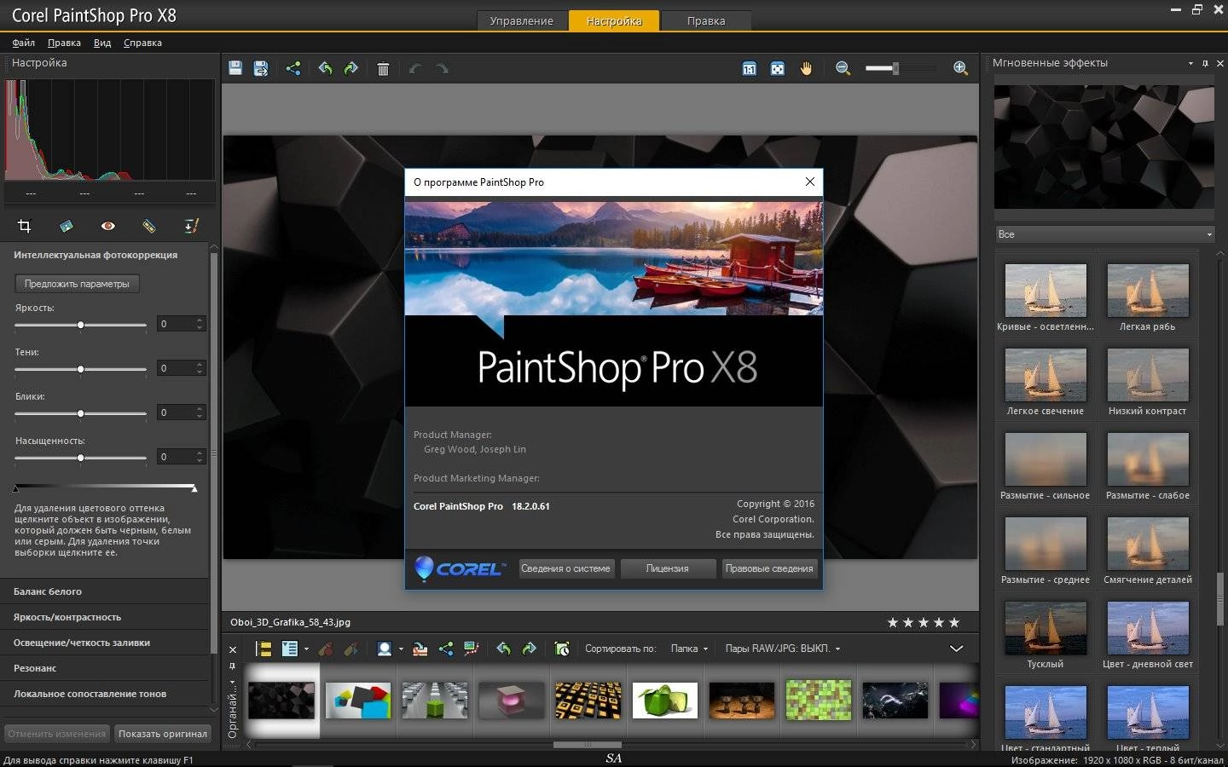Click the Photo map icon in Organizer toolbar
Image resolution: width=1228 pixels, height=767 pixels.
(471, 649)
